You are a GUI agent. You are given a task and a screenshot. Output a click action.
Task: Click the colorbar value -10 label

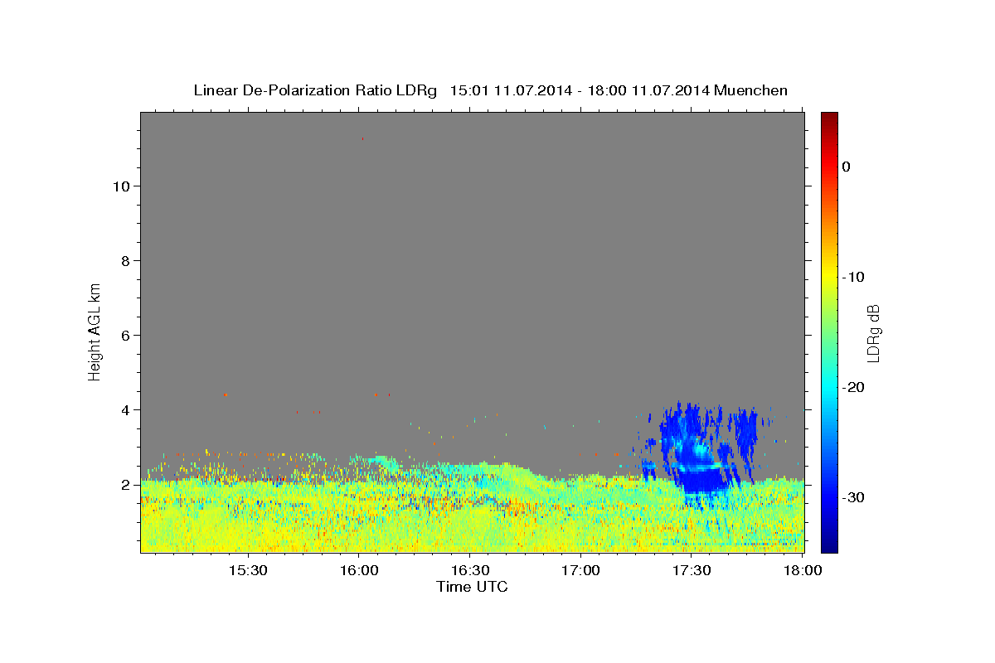pyautogui.click(x=853, y=277)
